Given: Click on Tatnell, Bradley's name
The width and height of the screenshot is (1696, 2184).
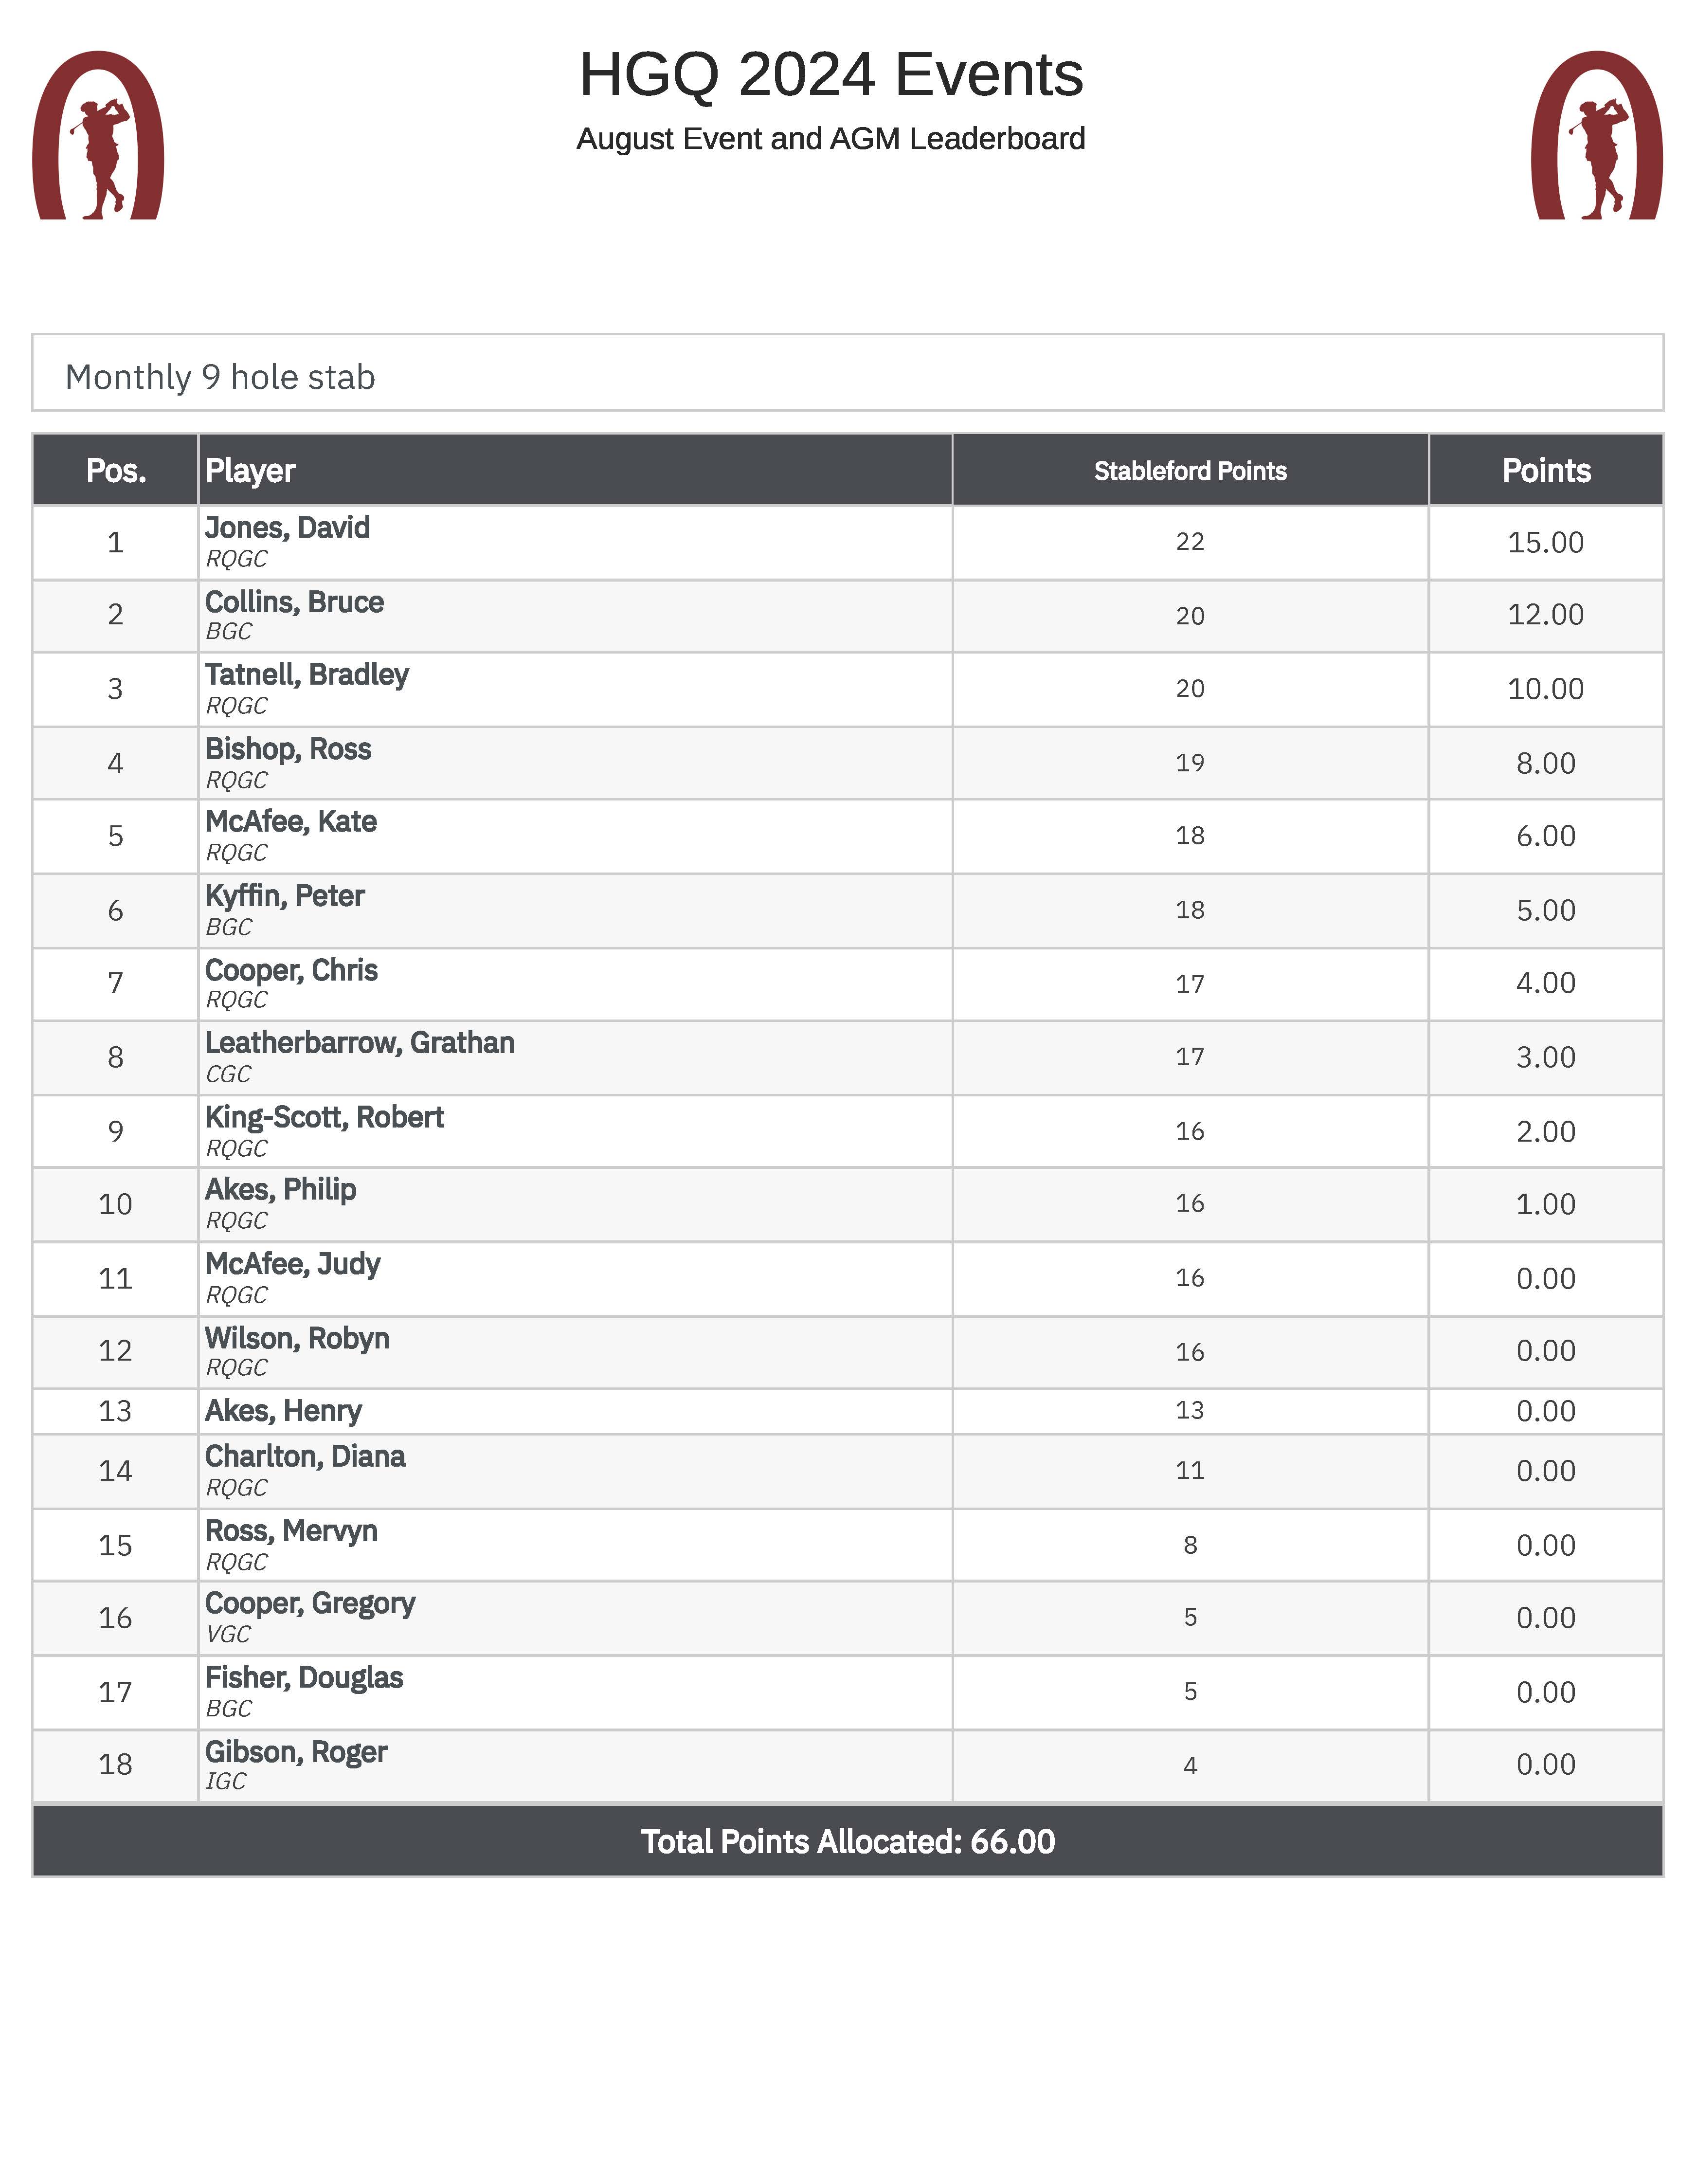Looking at the screenshot, I should click(x=306, y=675).
